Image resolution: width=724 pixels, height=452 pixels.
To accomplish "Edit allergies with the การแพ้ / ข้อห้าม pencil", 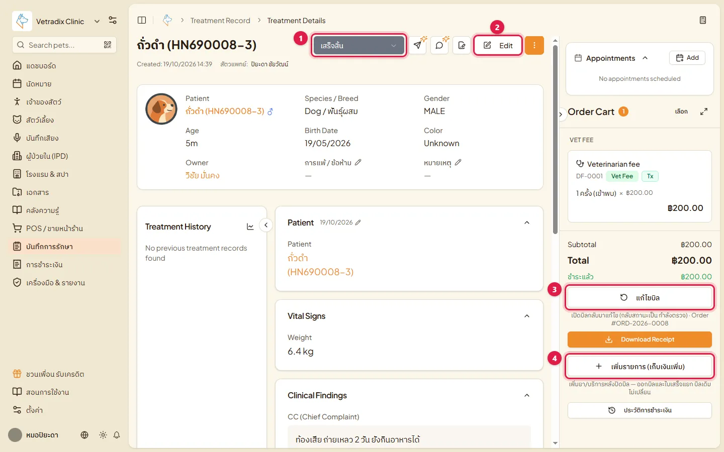I will coord(358,162).
